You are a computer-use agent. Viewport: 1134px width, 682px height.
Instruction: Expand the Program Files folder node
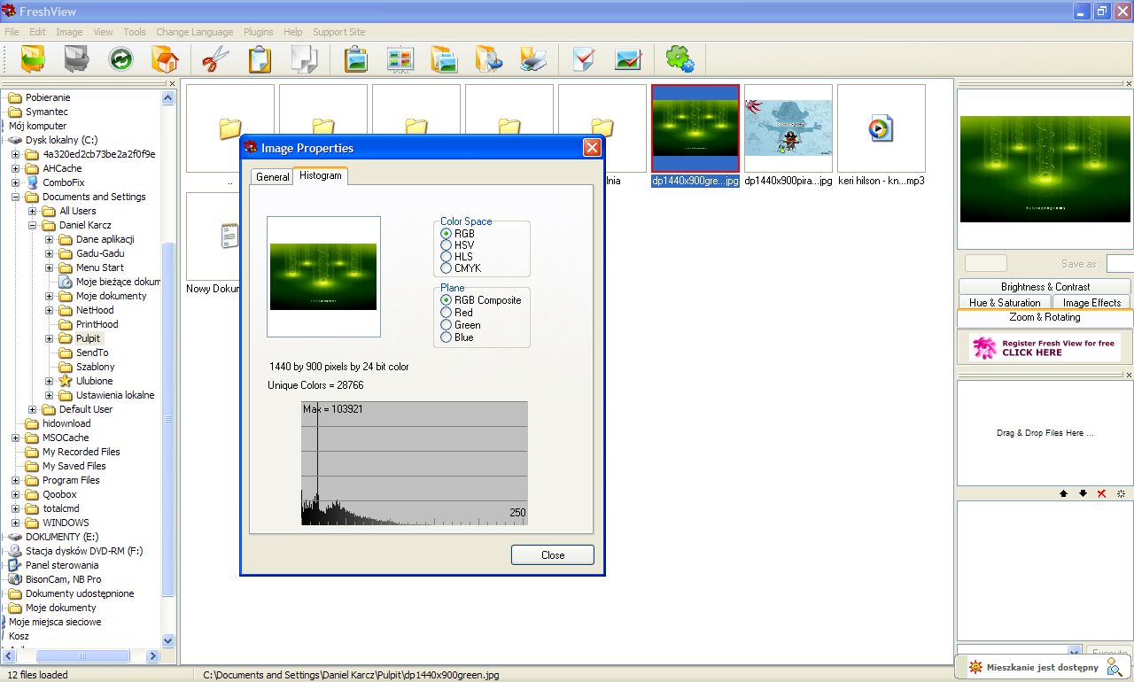coord(16,480)
